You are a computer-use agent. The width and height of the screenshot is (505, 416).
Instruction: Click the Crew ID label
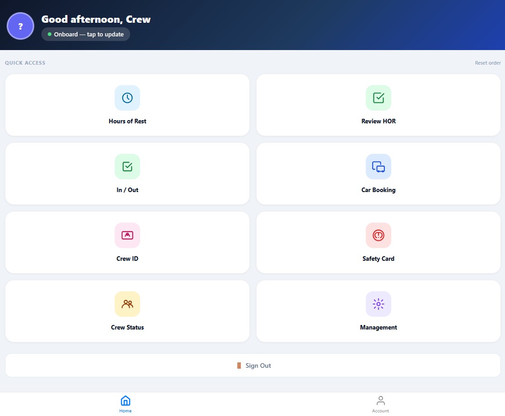(x=127, y=259)
